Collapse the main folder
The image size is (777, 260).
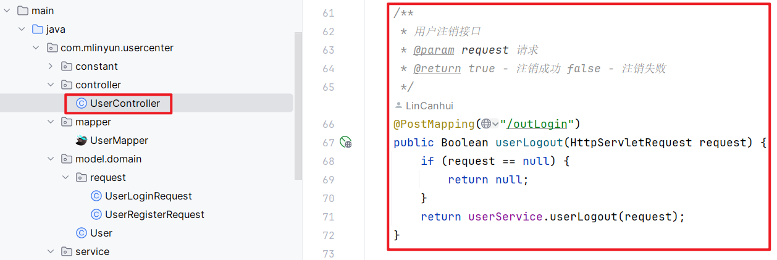tap(7, 10)
